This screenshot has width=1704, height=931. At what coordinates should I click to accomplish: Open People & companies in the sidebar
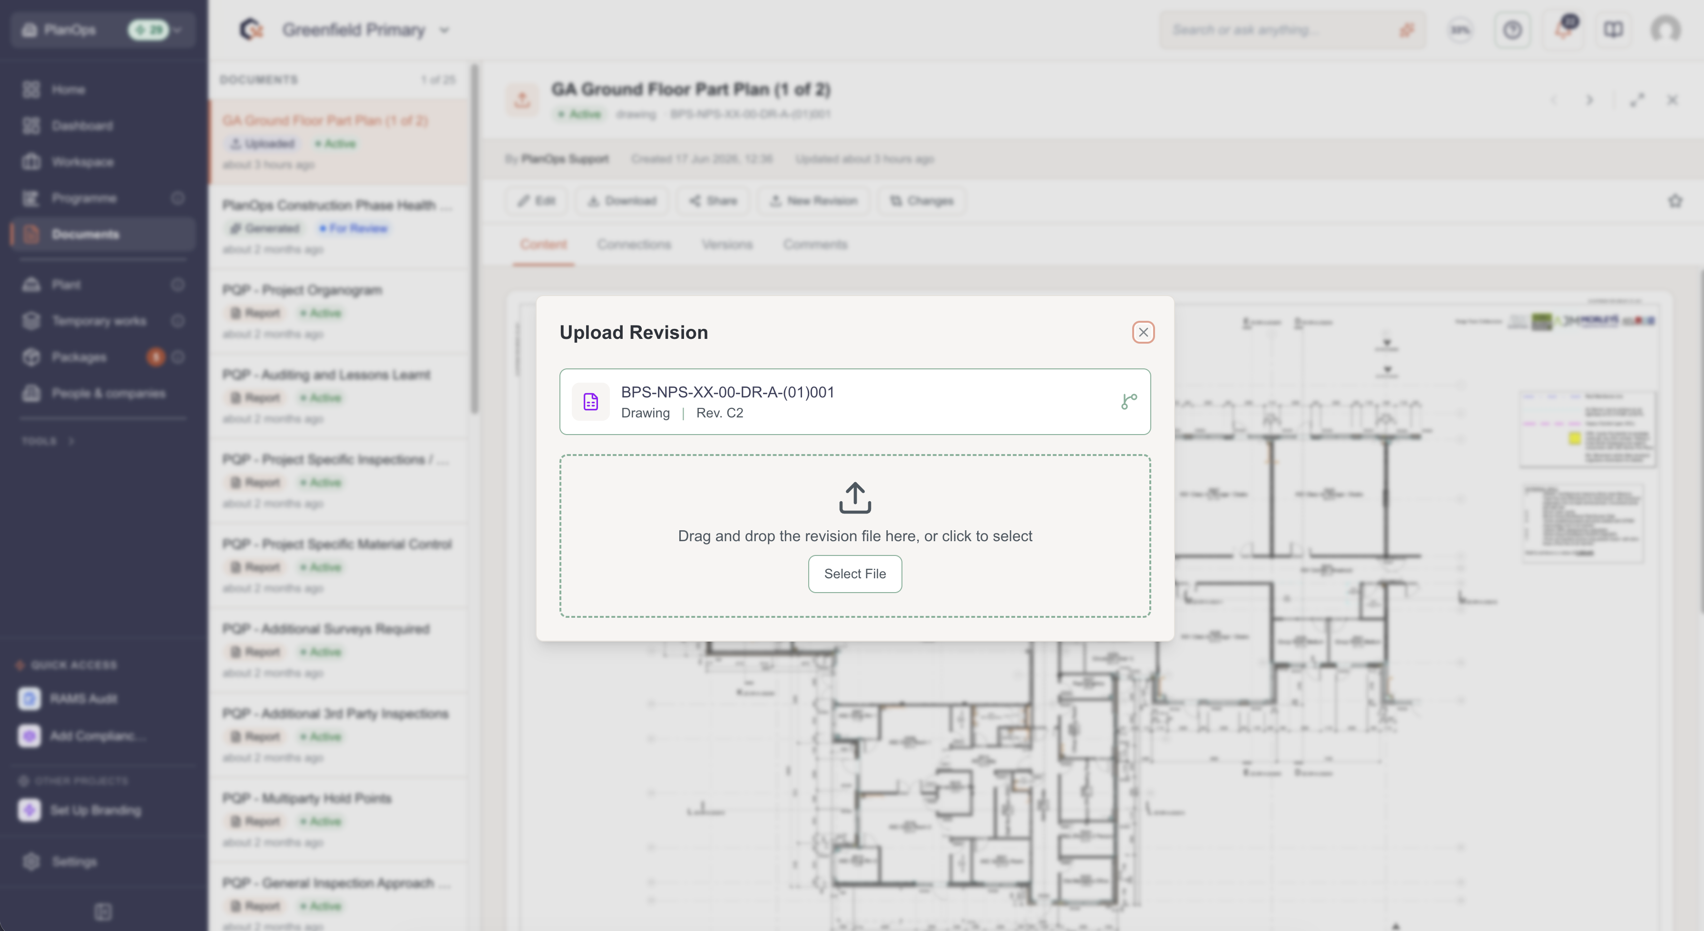pos(103,394)
